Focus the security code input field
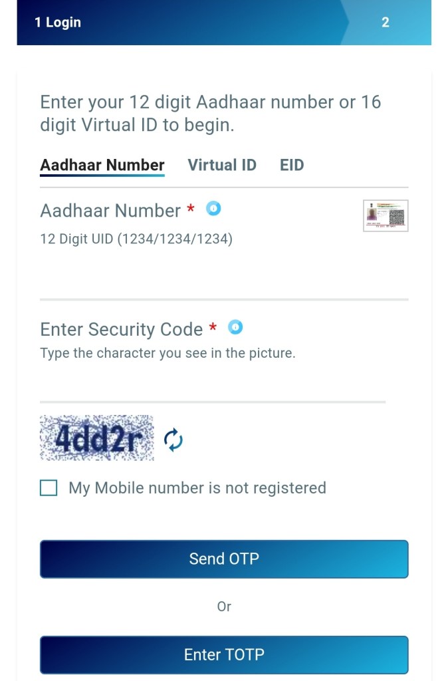This screenshot has height=681, width=448. [213, 386]
